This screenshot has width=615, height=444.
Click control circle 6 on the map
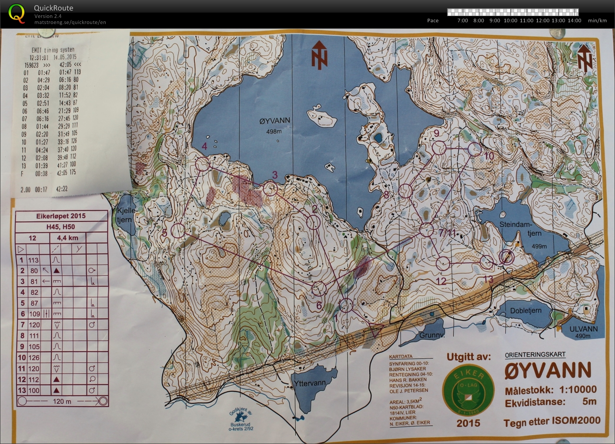coord(319,288)
